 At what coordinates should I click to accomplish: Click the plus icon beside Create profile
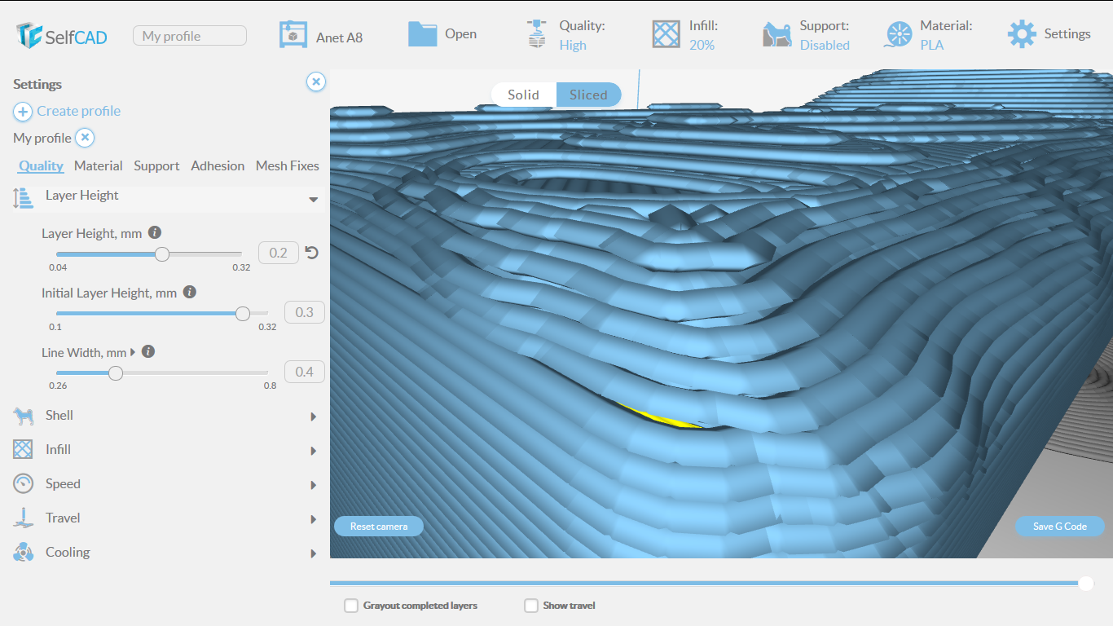(23, 112)
